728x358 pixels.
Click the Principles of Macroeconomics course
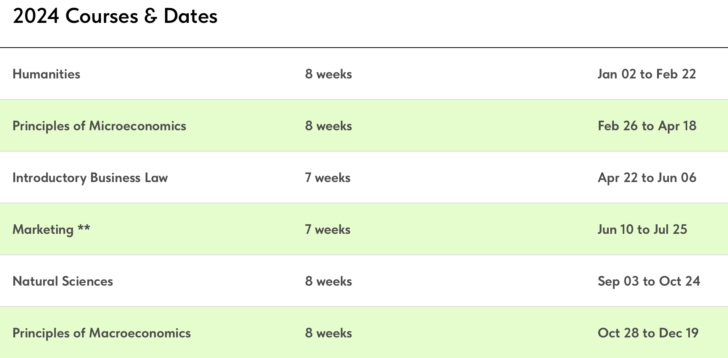point(101,333)
